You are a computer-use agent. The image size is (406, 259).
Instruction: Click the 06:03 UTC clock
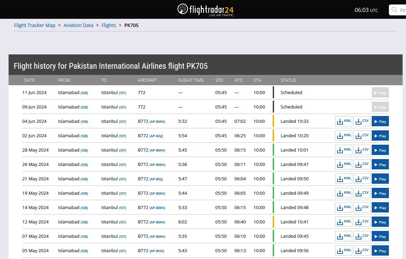(366, 10)
